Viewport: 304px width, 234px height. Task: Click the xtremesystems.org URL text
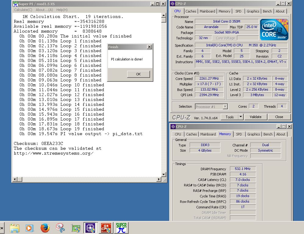[x=53, y=153]
